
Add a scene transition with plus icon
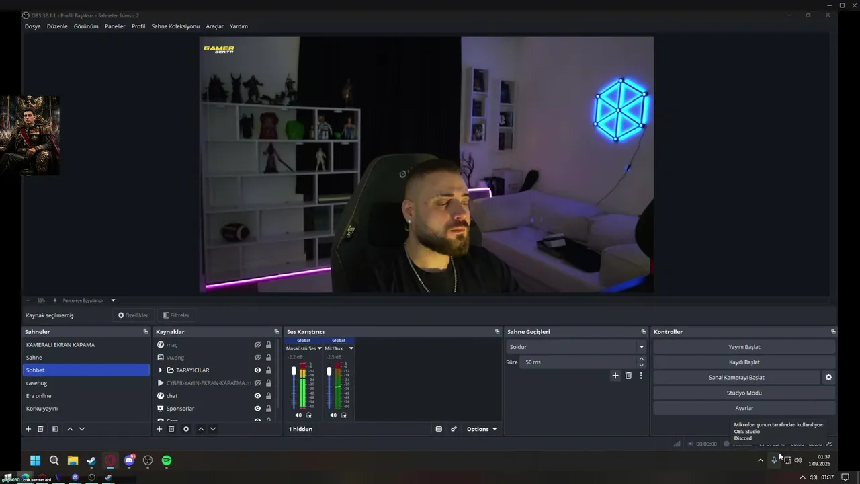pyautogui.click(x=615, y=376)
